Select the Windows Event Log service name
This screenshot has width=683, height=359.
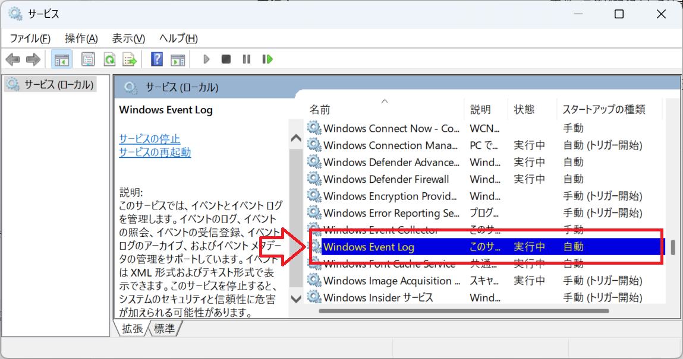(369, 247)
